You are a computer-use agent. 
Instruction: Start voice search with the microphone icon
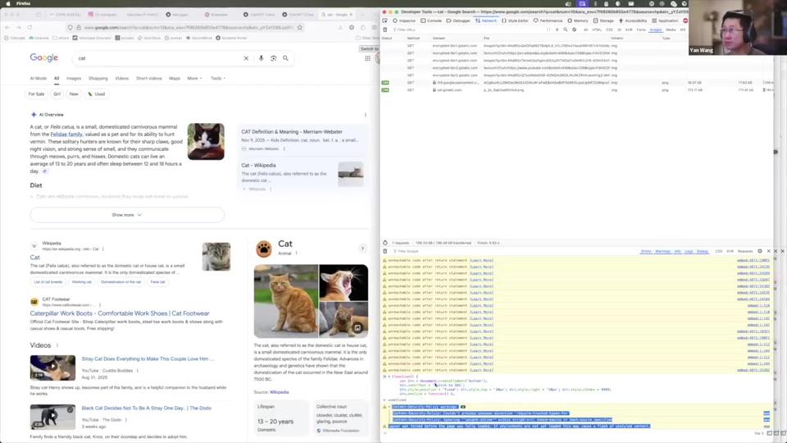pos(261,58)
